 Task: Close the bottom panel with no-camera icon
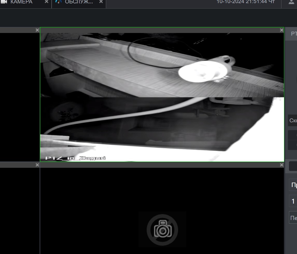(x=282, y=165)
